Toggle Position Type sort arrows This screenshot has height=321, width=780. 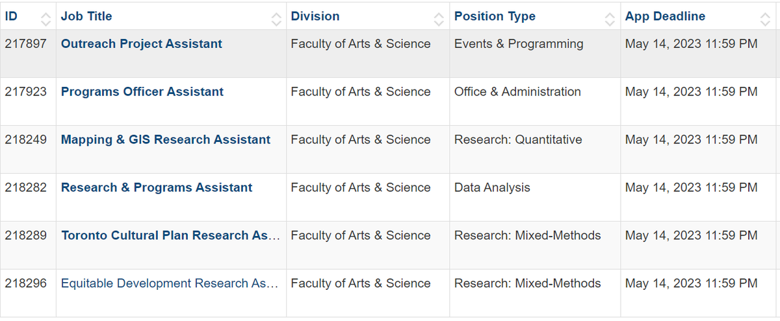click(610, 19)
